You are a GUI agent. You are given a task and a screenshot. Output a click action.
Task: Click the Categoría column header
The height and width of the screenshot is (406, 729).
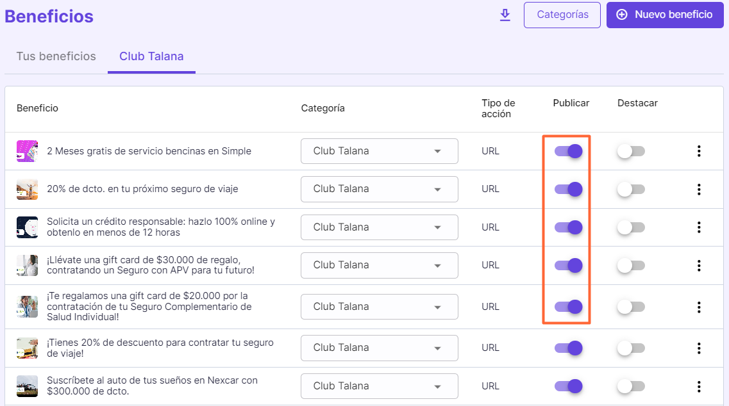[323, 108]
